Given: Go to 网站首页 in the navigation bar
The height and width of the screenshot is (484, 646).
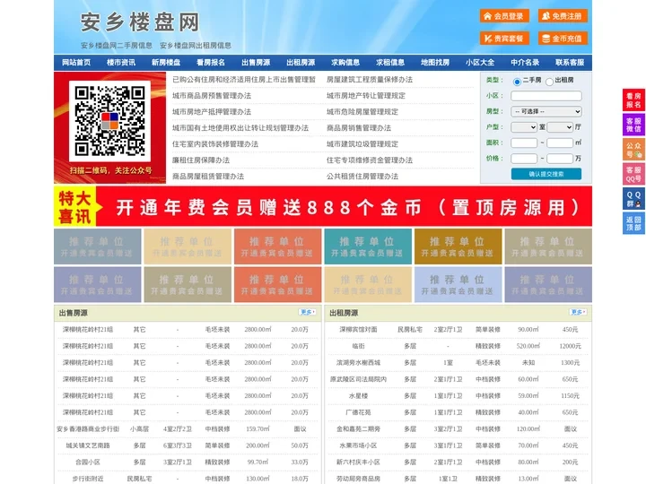Looking at the screenshot, I should pos(76,63).
